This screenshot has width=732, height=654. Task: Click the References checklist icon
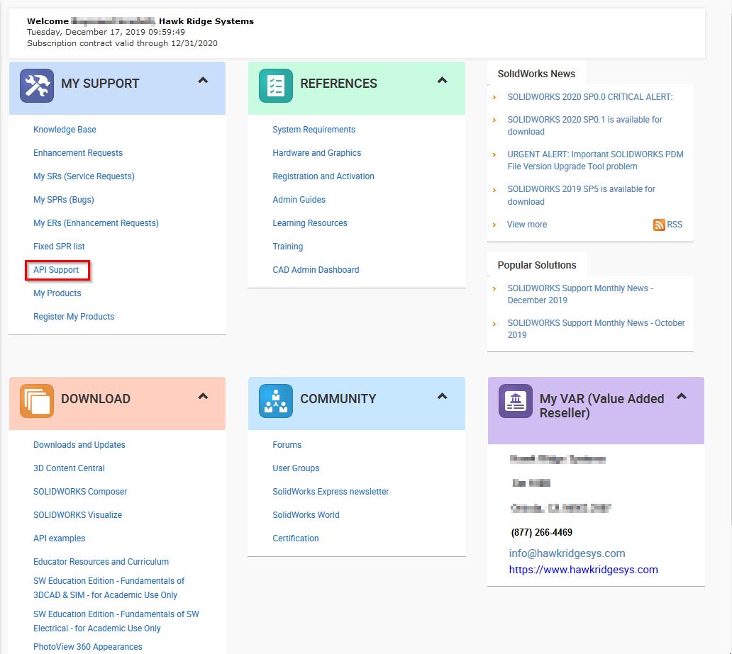click(x=276, y=86)
